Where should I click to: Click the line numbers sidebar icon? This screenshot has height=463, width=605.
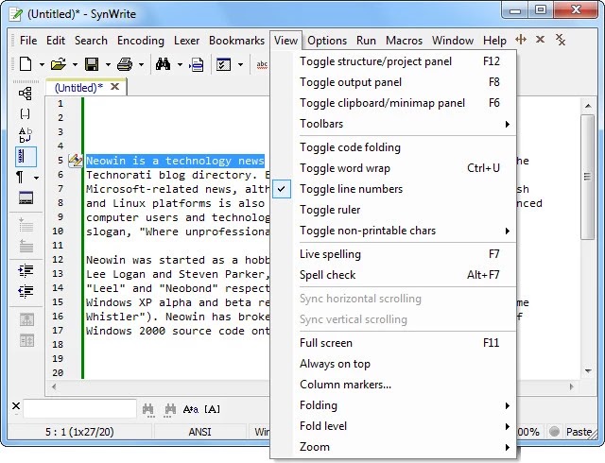pyautogui.click(x=26, y=156)
